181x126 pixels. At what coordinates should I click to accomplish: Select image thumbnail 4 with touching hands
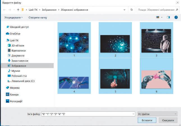pyautogui.click(x=74, y=83)
